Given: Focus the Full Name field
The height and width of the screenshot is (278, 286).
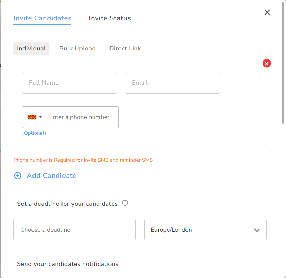Looking at the screenshot, I should 69,83.
